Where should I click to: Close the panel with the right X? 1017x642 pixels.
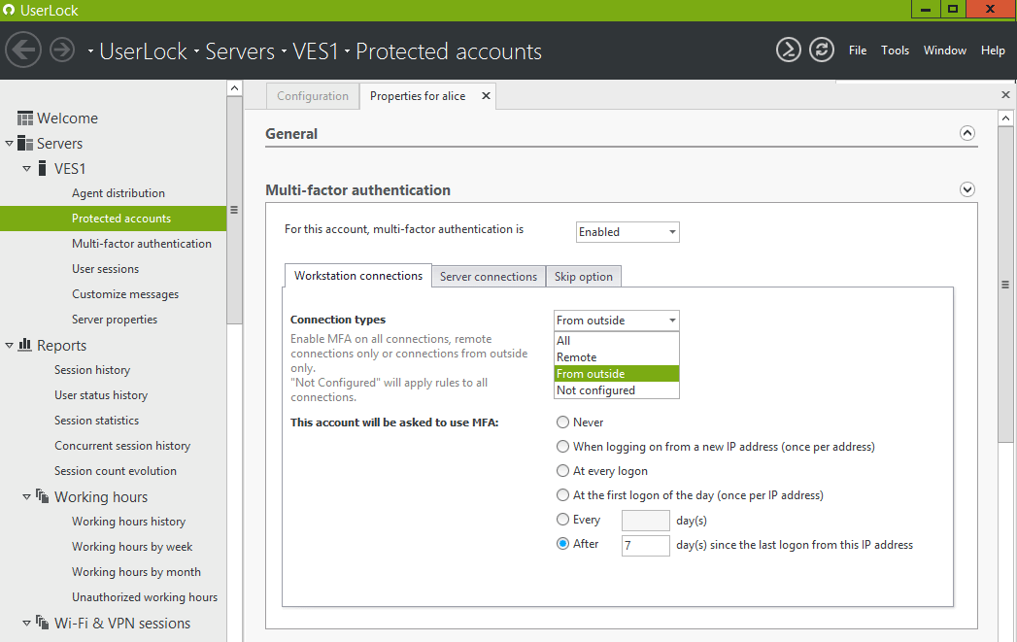click(x=1006, y=94)
